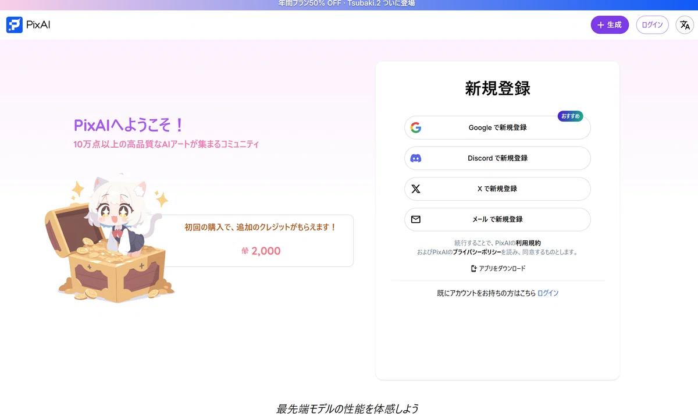Image resolution: width=698 pixels, height=416 pixels.
Task: Click 10万点以上の高品質なAIアート subtitle text
Action: (166, 144)
